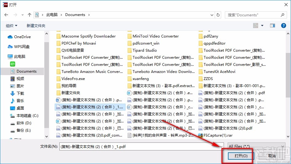The height and width of the screenshot is (164, 291).
Task: Expand the filename history dropdown
Action: coord(221,146)
